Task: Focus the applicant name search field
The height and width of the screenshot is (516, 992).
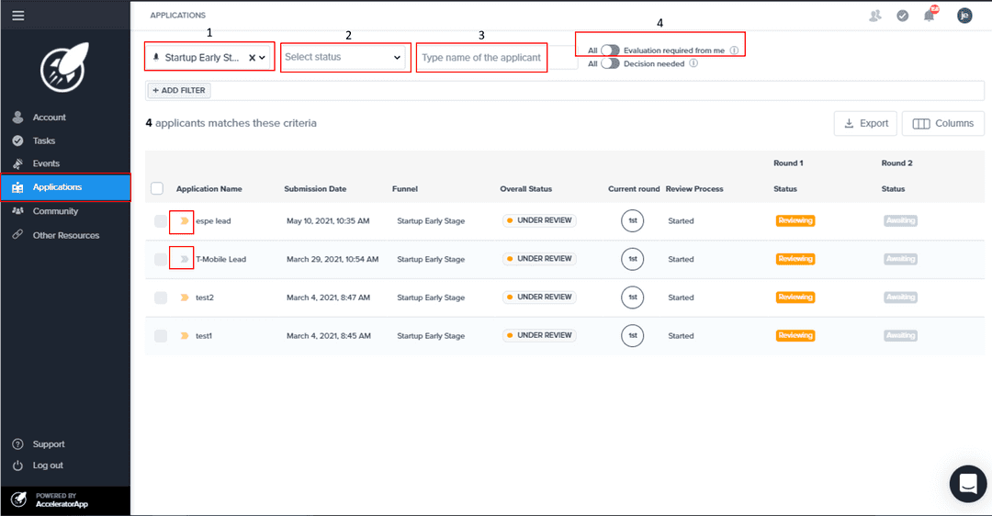Action: click(481, 58)
